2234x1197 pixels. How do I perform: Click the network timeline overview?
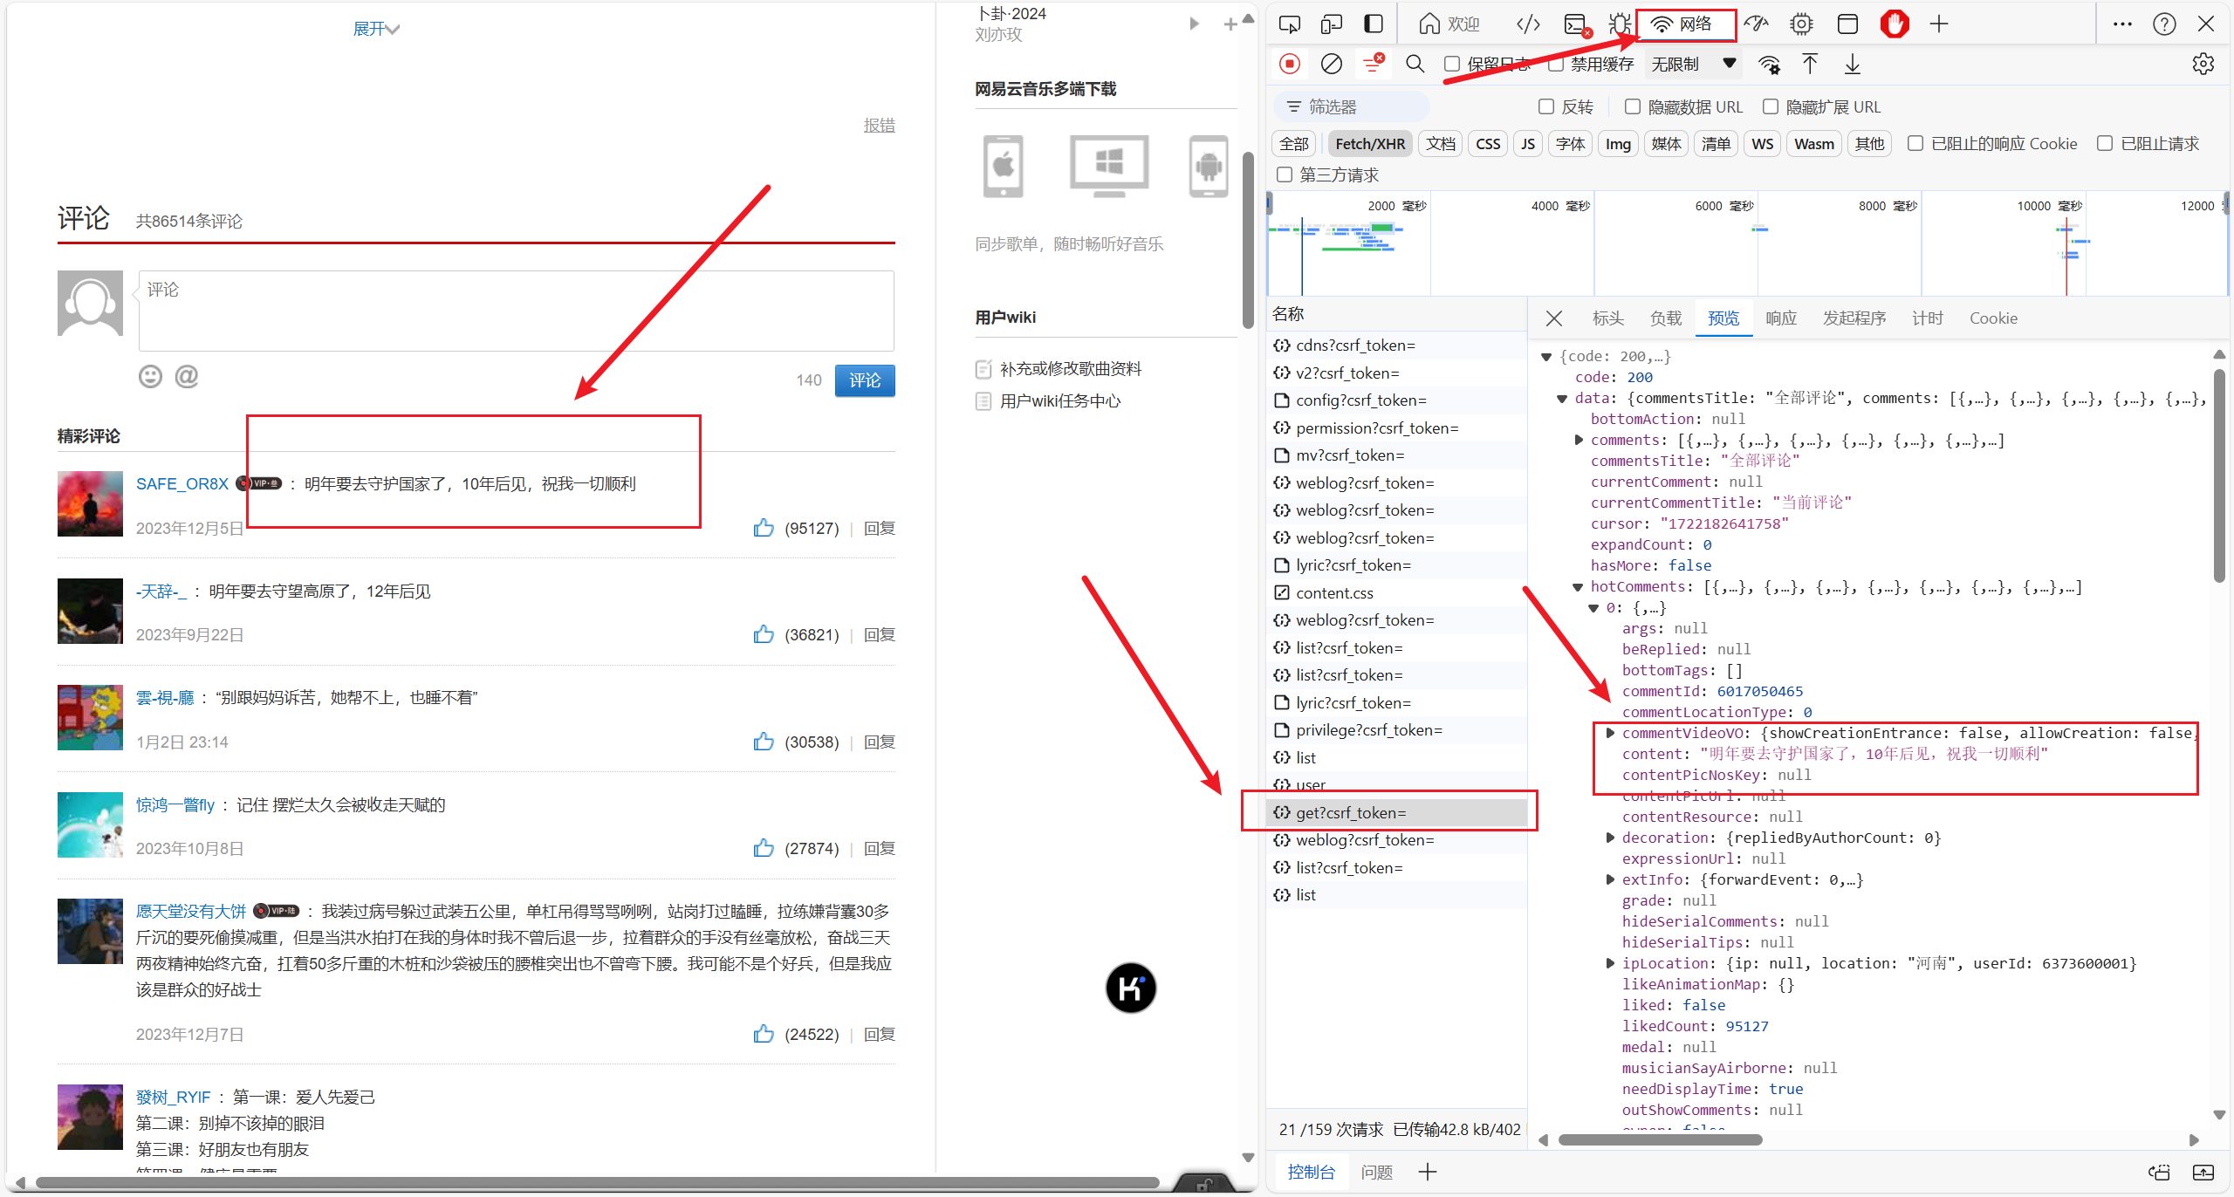tap(1748, 244)
